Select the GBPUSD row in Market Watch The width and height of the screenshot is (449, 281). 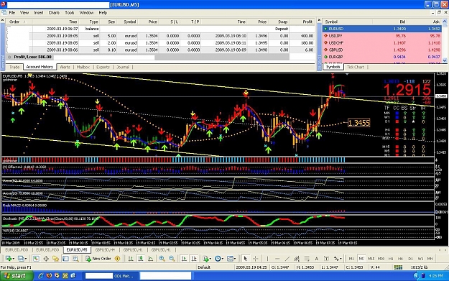pos(382,50)
